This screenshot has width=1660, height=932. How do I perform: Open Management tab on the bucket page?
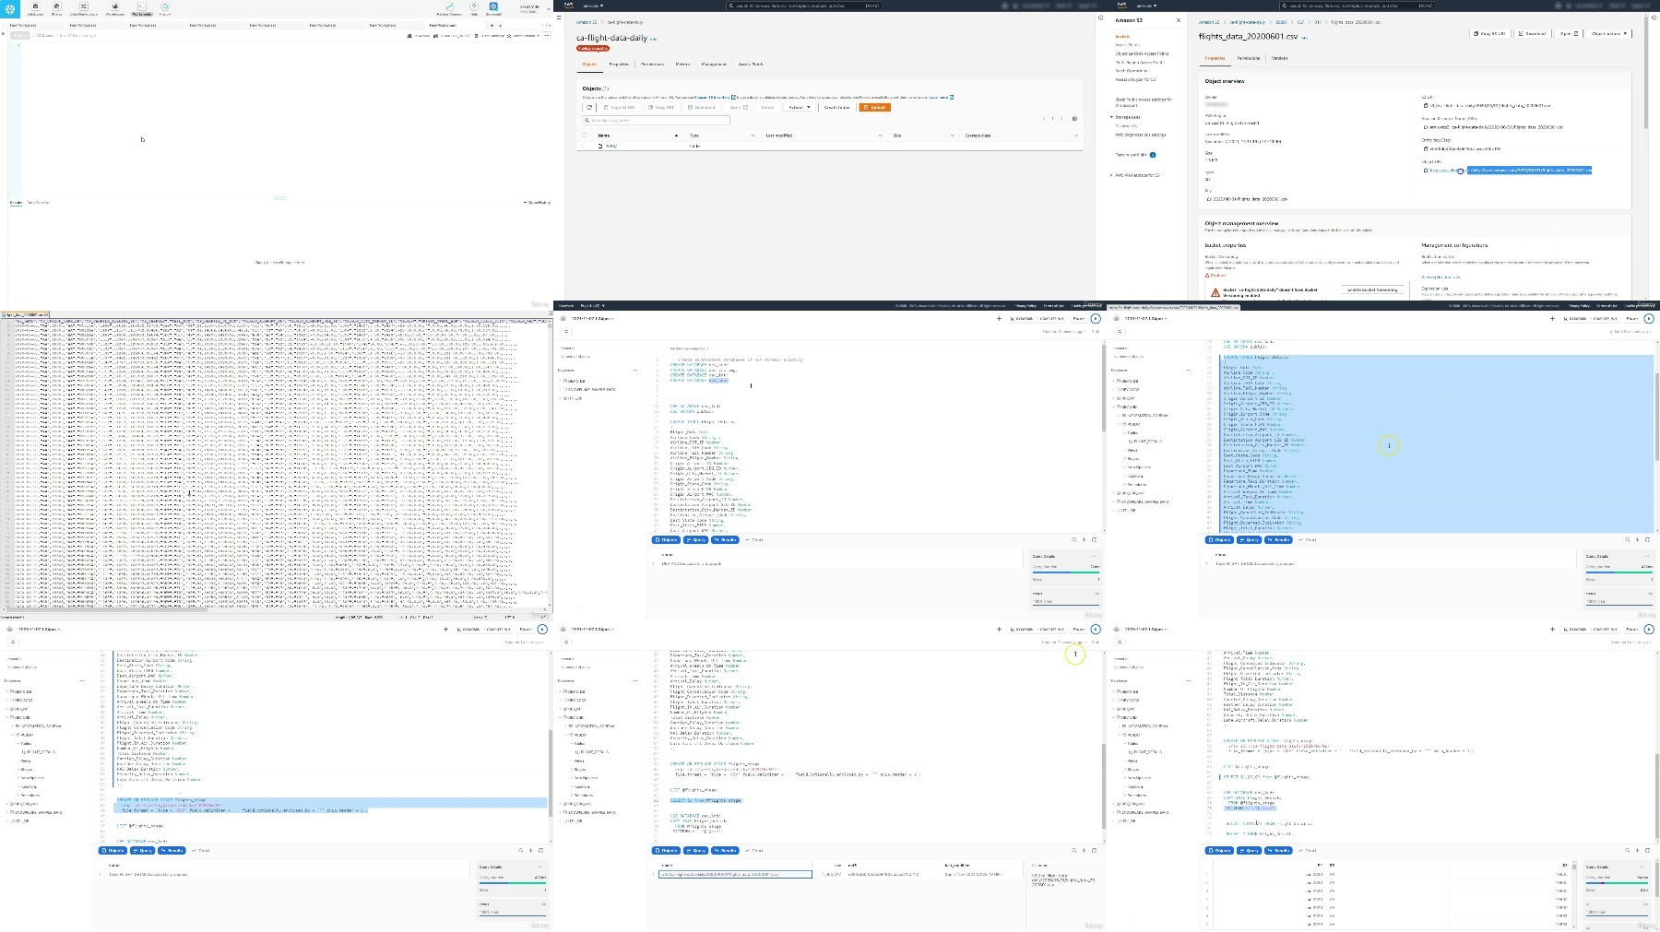714,65
